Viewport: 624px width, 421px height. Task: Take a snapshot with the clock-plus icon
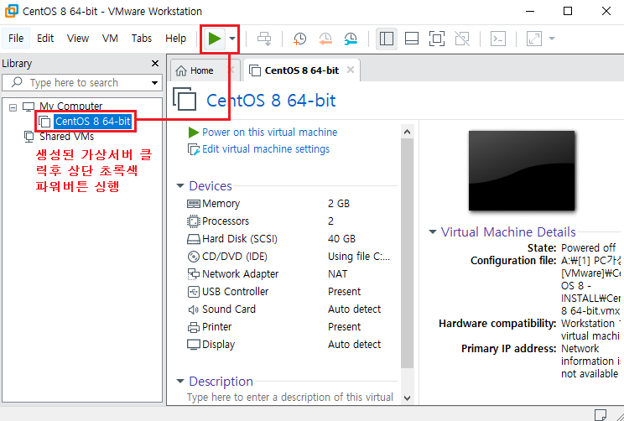(x=299, y=39)
